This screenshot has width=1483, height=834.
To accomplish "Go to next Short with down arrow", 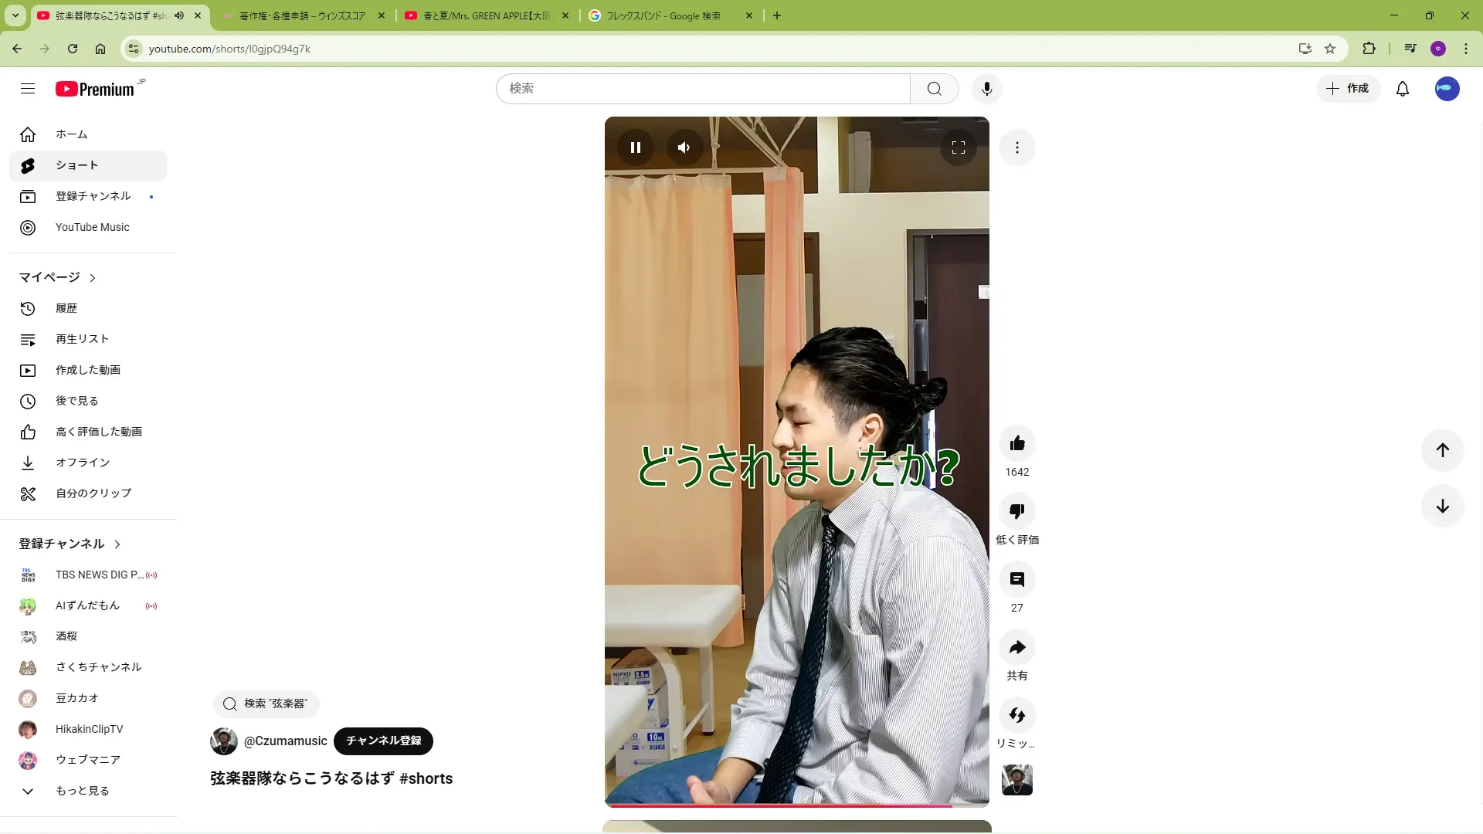I will click(1442, 507).
